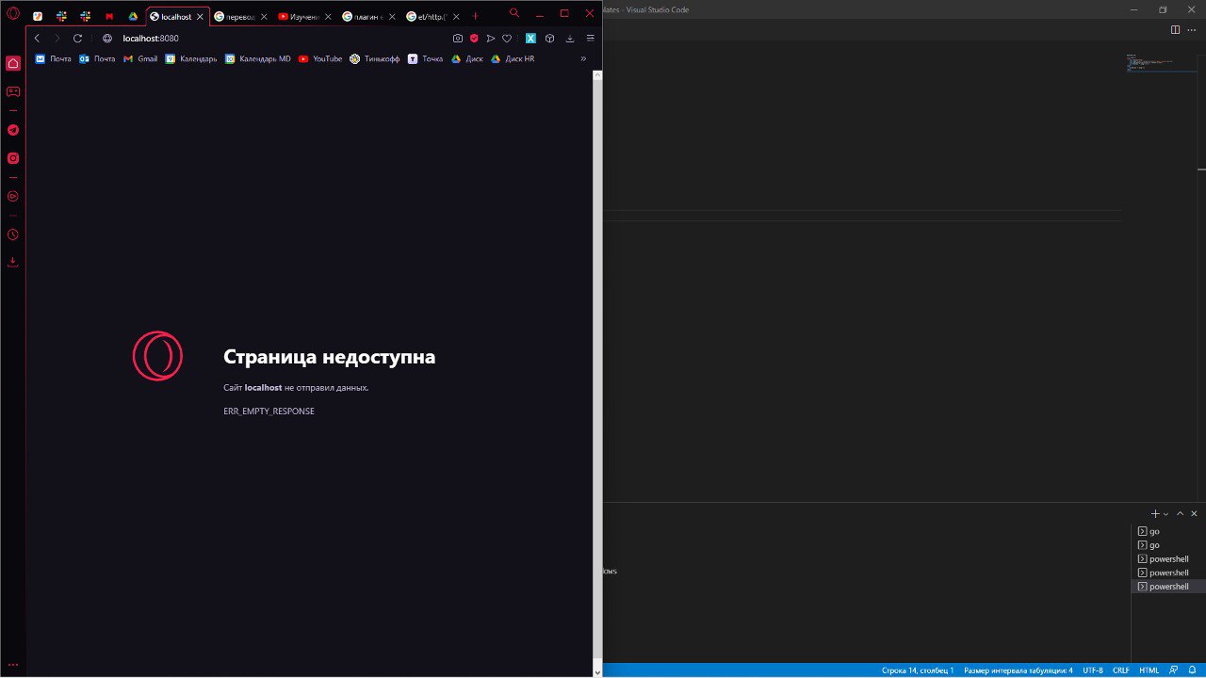
Task: Go back in browser history
Action: click(37, 39)
